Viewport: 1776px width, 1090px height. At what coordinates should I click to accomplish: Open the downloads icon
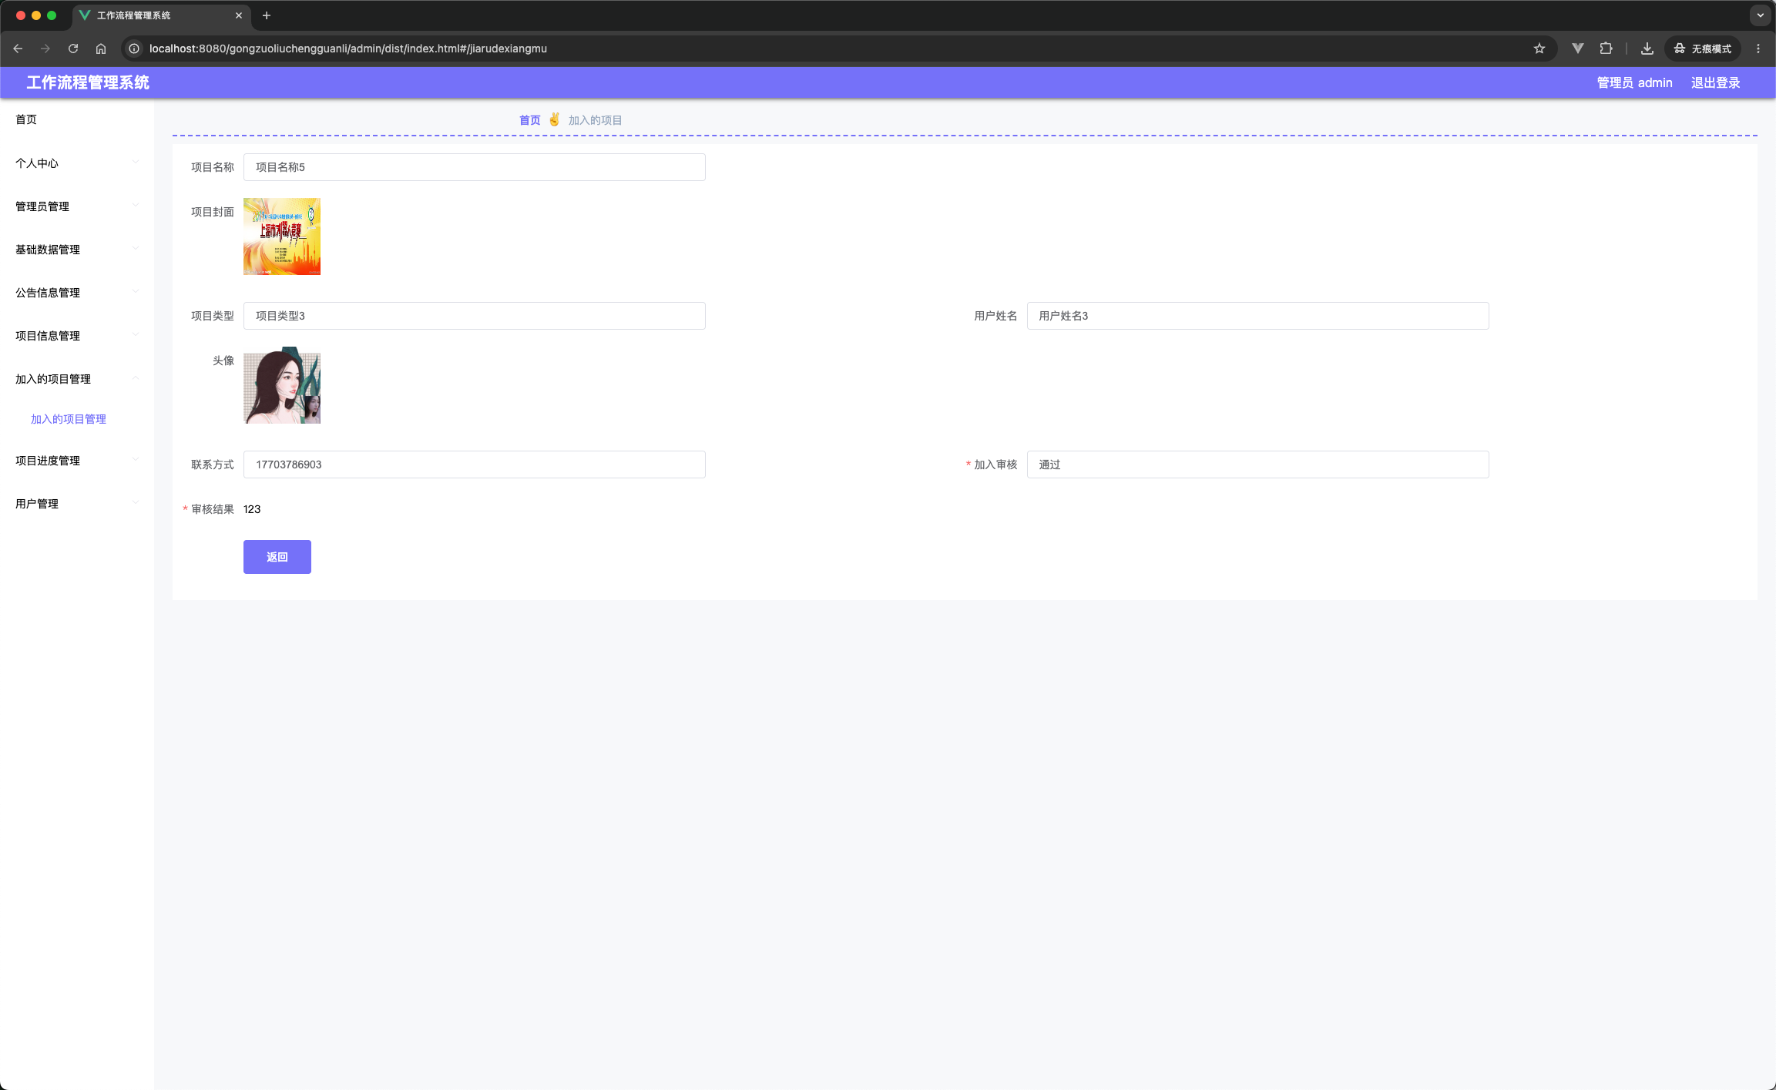coord(1647,49)
